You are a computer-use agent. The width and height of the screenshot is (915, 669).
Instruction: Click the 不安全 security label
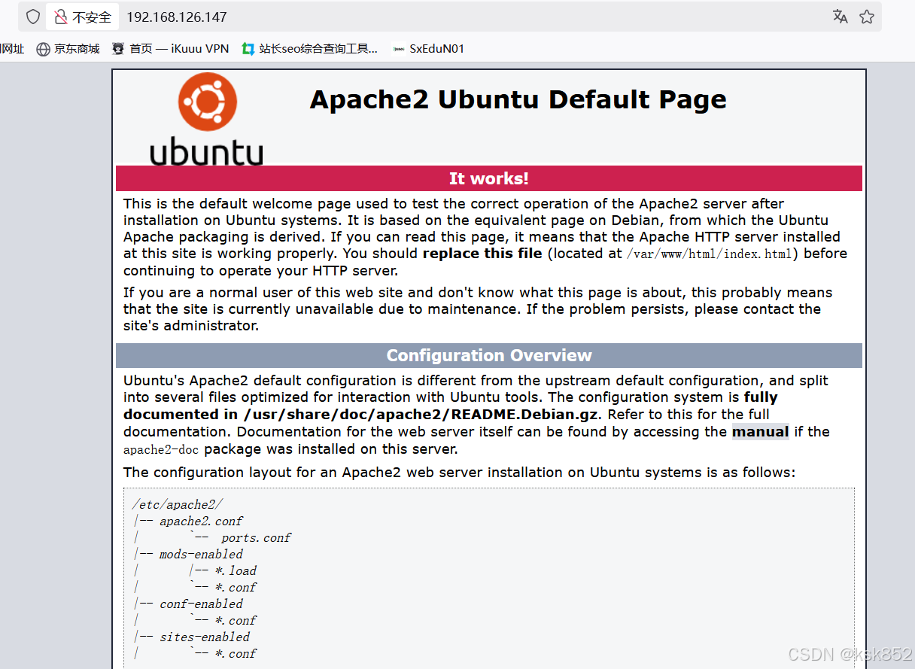click(92, 17)
